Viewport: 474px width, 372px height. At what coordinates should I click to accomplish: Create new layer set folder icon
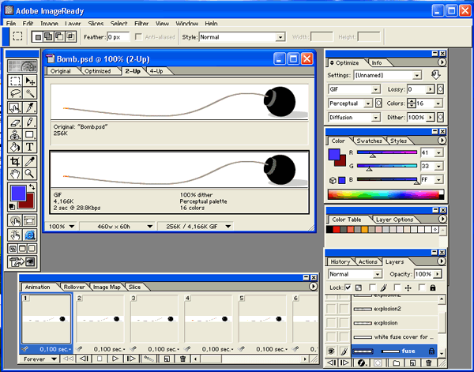(397, 363)
